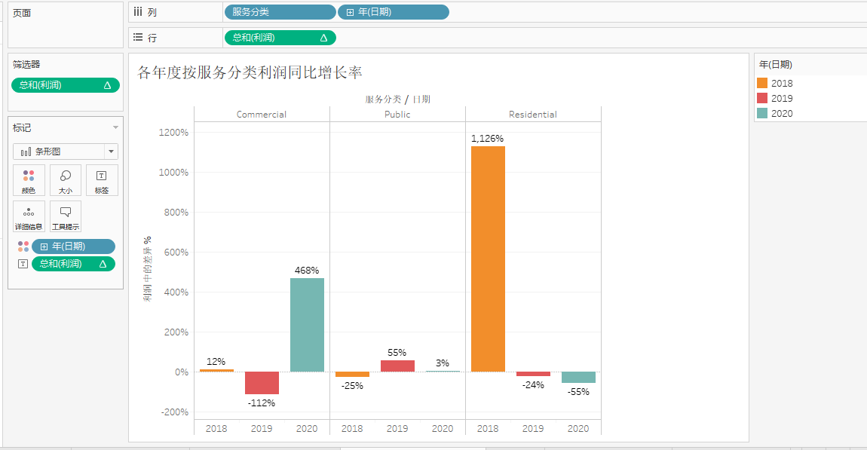
Task: Expand the 年(日期) pill in marks card
Action: (44, 246)
